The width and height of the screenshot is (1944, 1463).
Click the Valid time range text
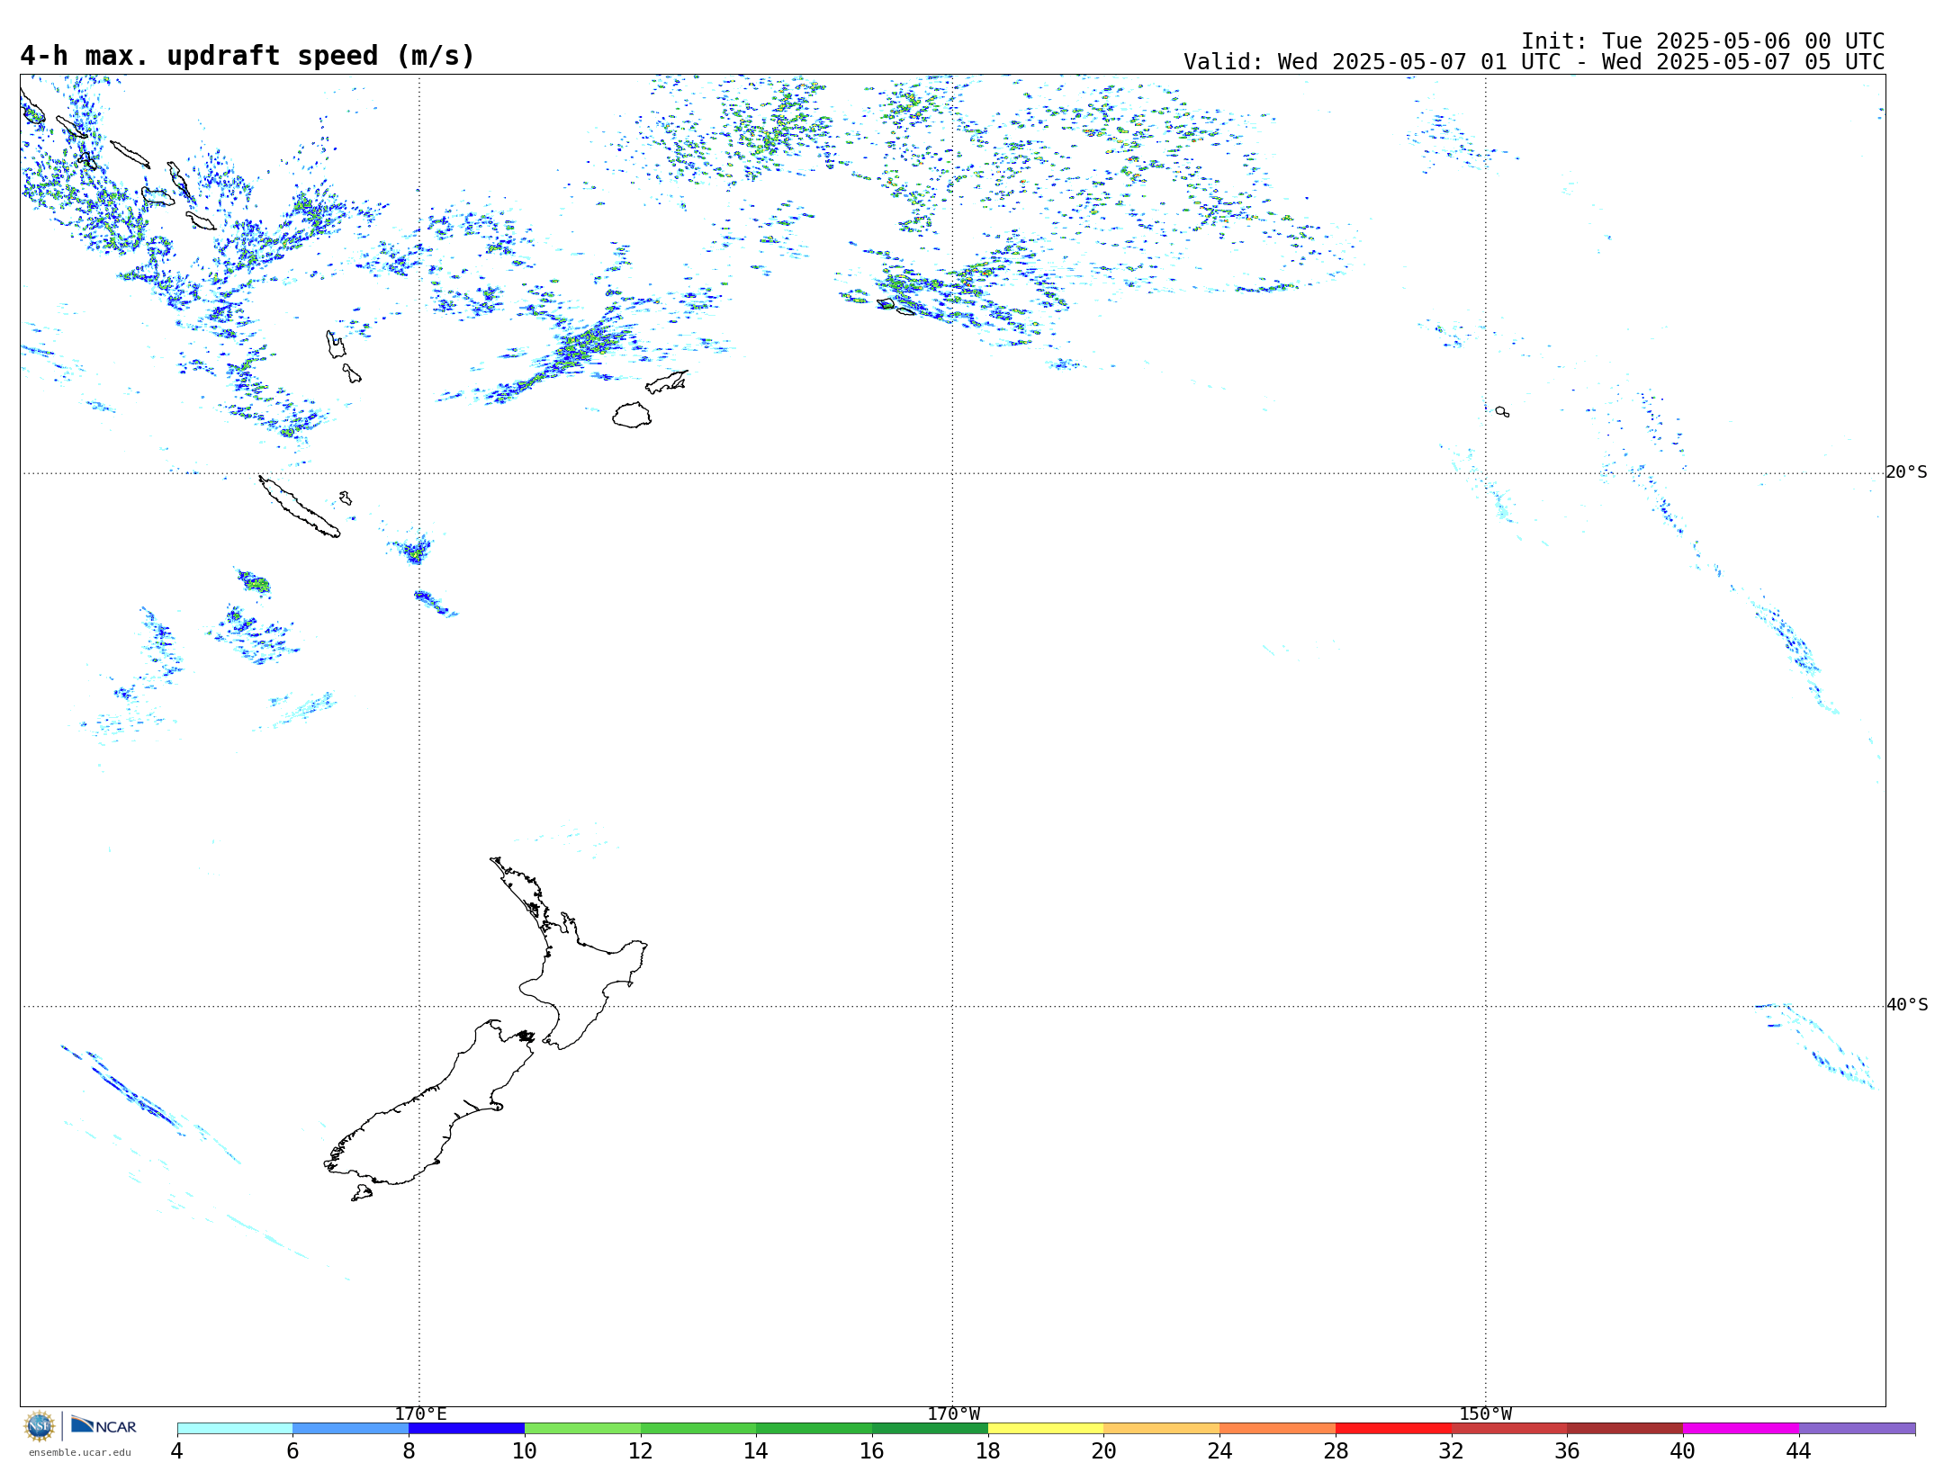point(1533,62)
